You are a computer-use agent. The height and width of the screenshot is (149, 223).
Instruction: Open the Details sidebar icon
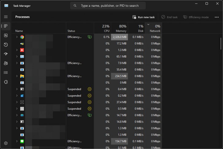coord(6,73)
